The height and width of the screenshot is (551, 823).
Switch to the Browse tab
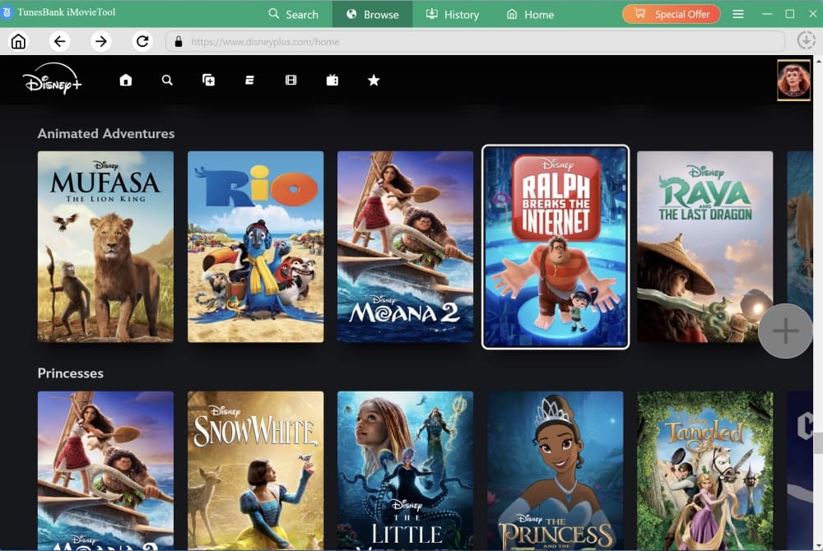[x=373, y=14]
